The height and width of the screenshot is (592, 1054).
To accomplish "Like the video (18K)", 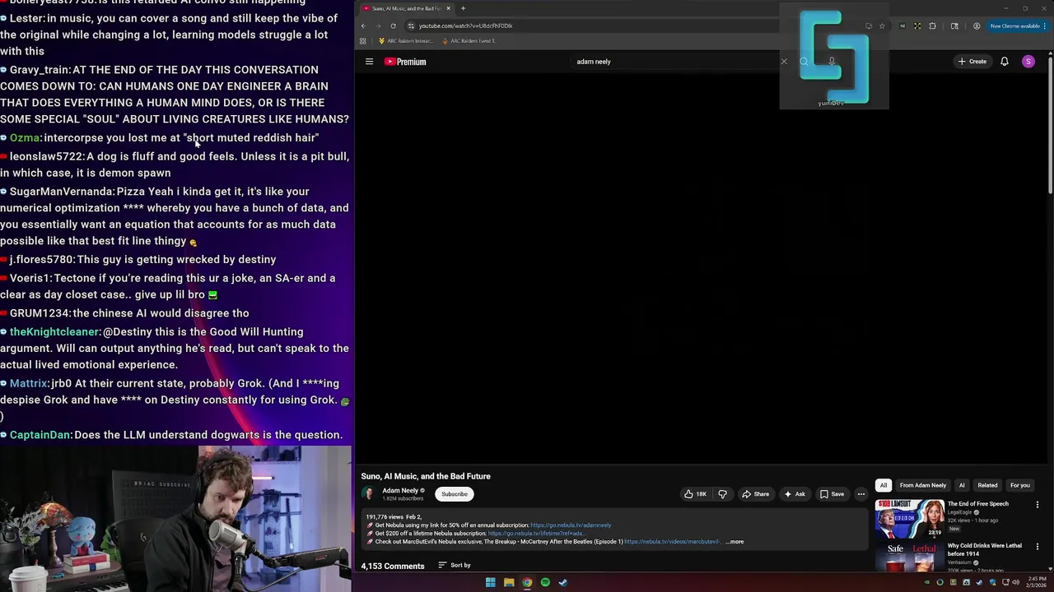I will (695, 494).
